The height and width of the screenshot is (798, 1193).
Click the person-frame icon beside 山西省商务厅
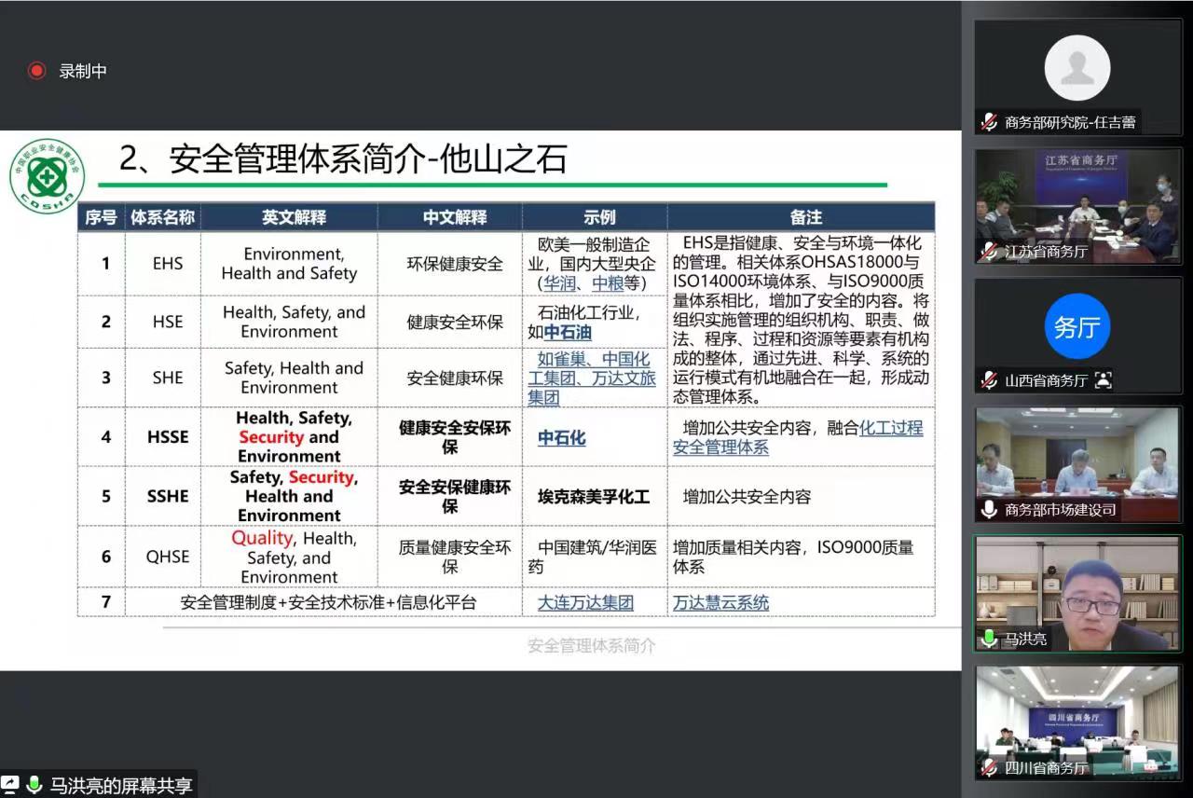coord(1104,380)
